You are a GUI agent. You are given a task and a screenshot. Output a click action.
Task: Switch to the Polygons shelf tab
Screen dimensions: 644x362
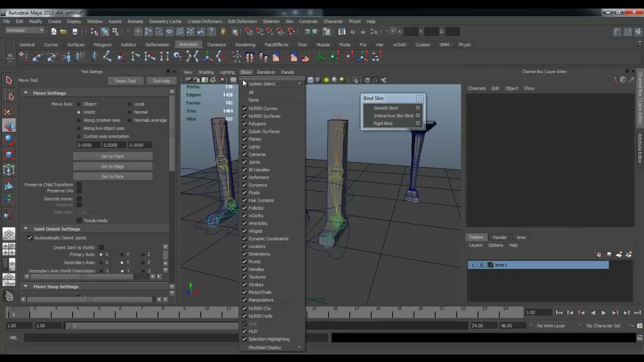click(102, 45)
